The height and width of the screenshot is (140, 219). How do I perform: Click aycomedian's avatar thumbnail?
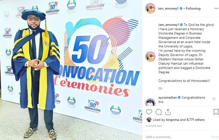coord(150,102)
